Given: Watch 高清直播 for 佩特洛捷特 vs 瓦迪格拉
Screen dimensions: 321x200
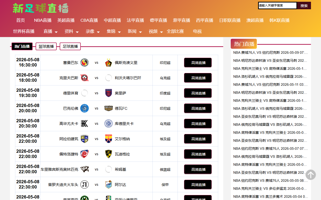Looking at the screenshot, I should [198, 154].
